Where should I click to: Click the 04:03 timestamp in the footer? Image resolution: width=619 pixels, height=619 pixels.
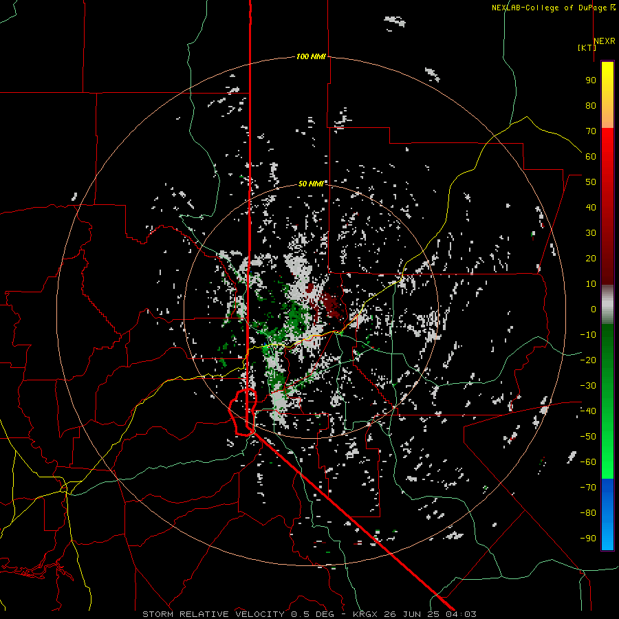click(461, 614)
